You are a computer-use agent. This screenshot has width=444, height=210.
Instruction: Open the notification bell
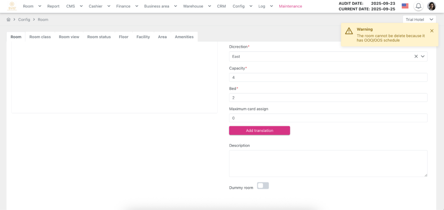(418, 6)
